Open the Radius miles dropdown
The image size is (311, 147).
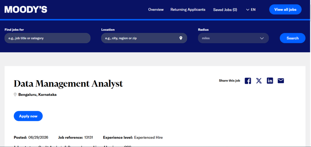click(x=233, y=38)
